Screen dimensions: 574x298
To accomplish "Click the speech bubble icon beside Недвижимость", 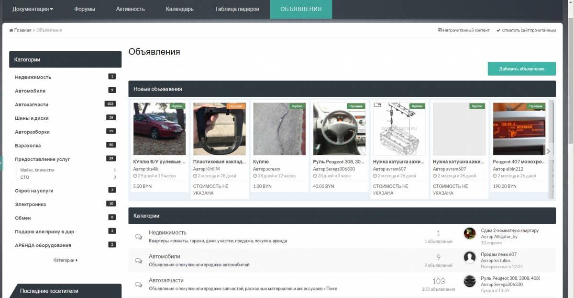I will coord(138,237).
